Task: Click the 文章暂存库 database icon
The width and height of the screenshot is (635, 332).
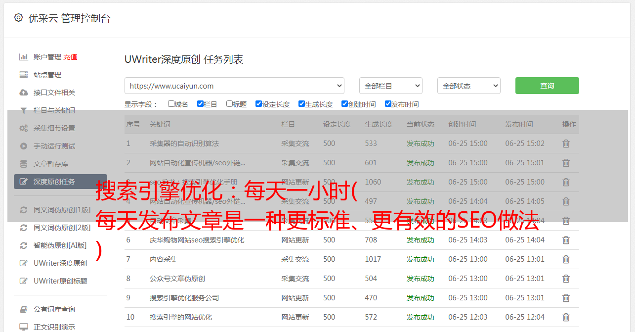Action: (23, 164)
